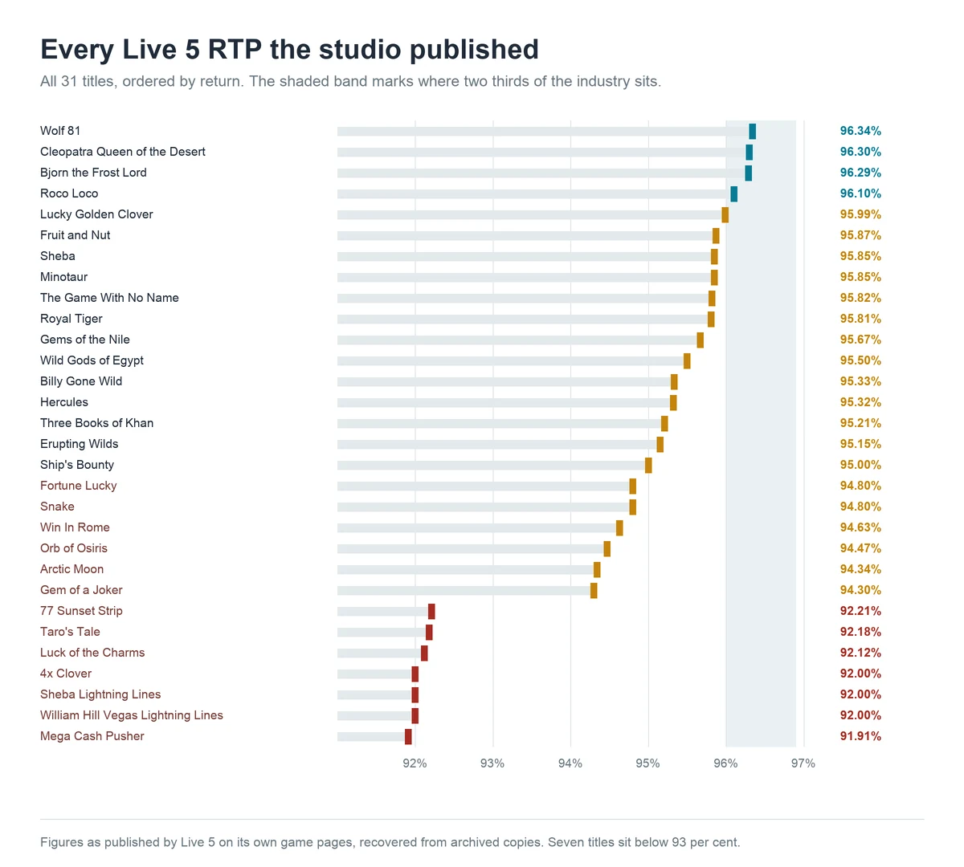Click the footnote beginning 'Figures as published by Live 5'
This screenshot has height=867, width=964.
coord(390,842)
